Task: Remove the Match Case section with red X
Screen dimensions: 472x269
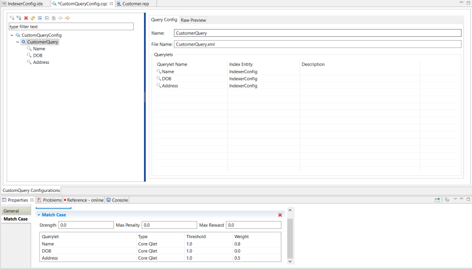Action: 280,215
